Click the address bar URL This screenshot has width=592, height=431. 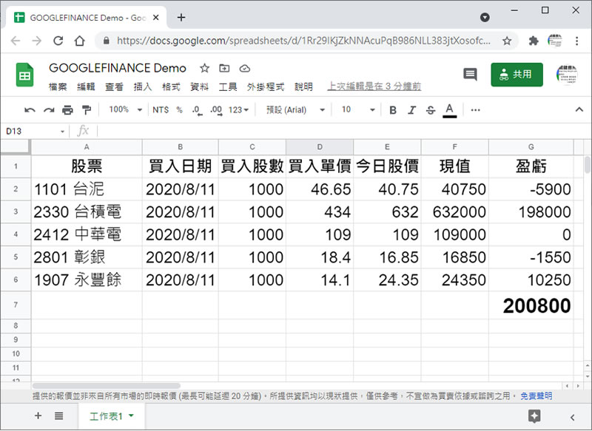tap(303, 41)
